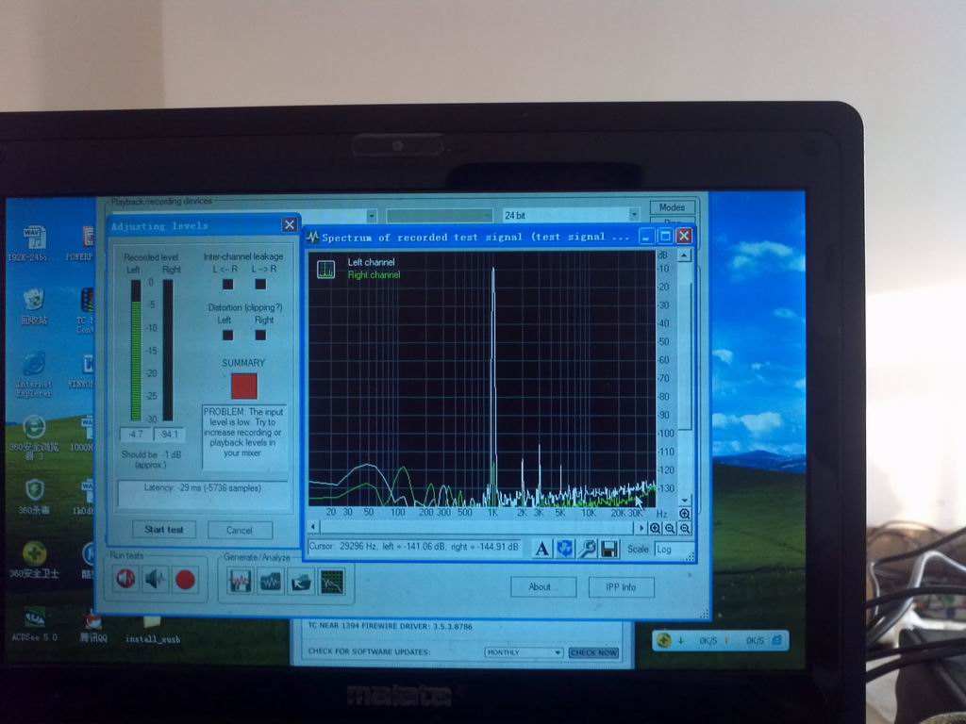
Task: Open the Scale 'Log' dropdown
Action: (673, 550)
